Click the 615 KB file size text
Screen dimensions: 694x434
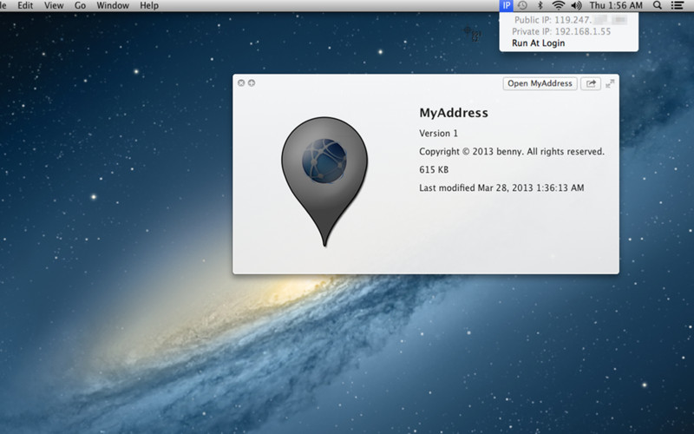434,169
